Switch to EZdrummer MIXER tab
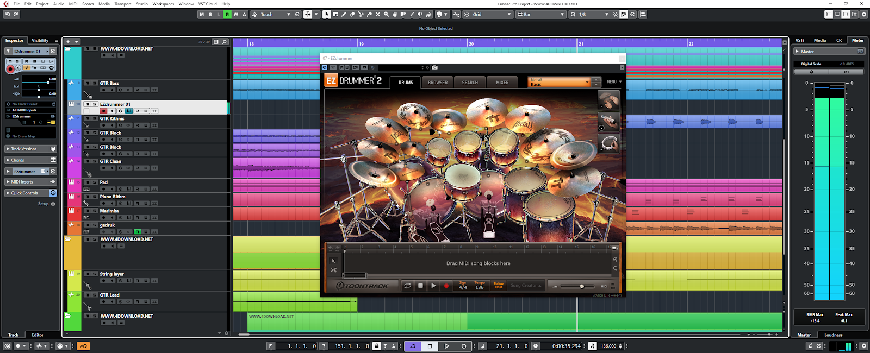The height and width of the screenshot is (353, 870). pyautogui.click(x=502, y=83)
